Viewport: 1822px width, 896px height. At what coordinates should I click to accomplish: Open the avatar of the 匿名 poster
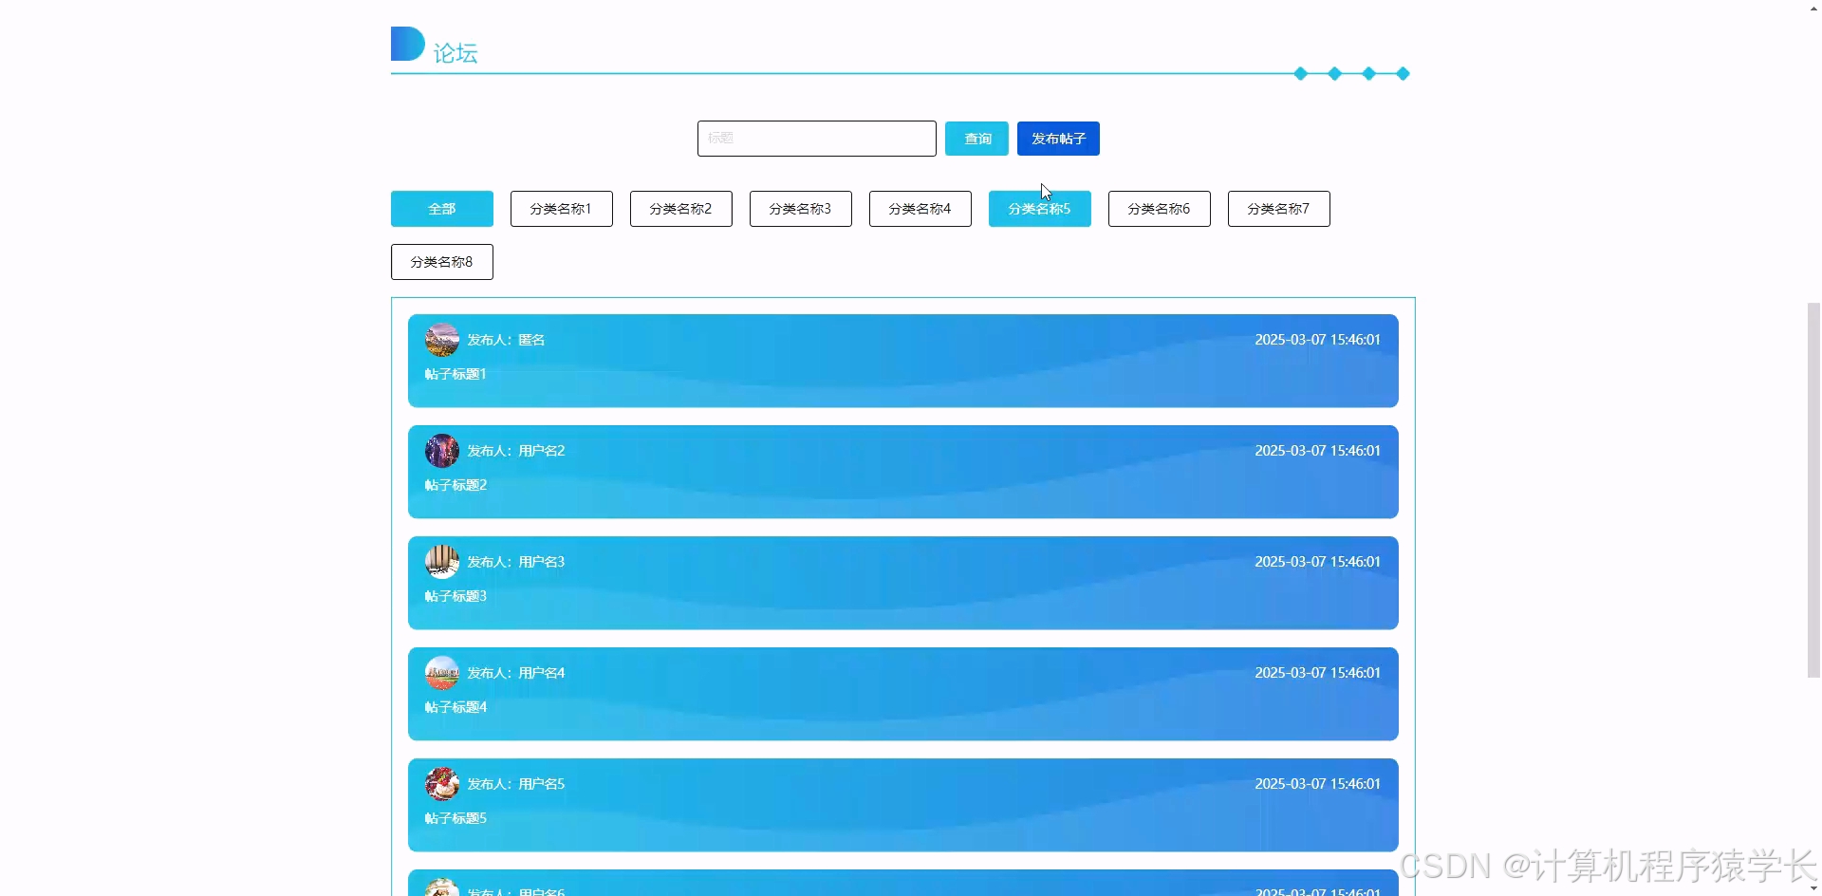442,340
